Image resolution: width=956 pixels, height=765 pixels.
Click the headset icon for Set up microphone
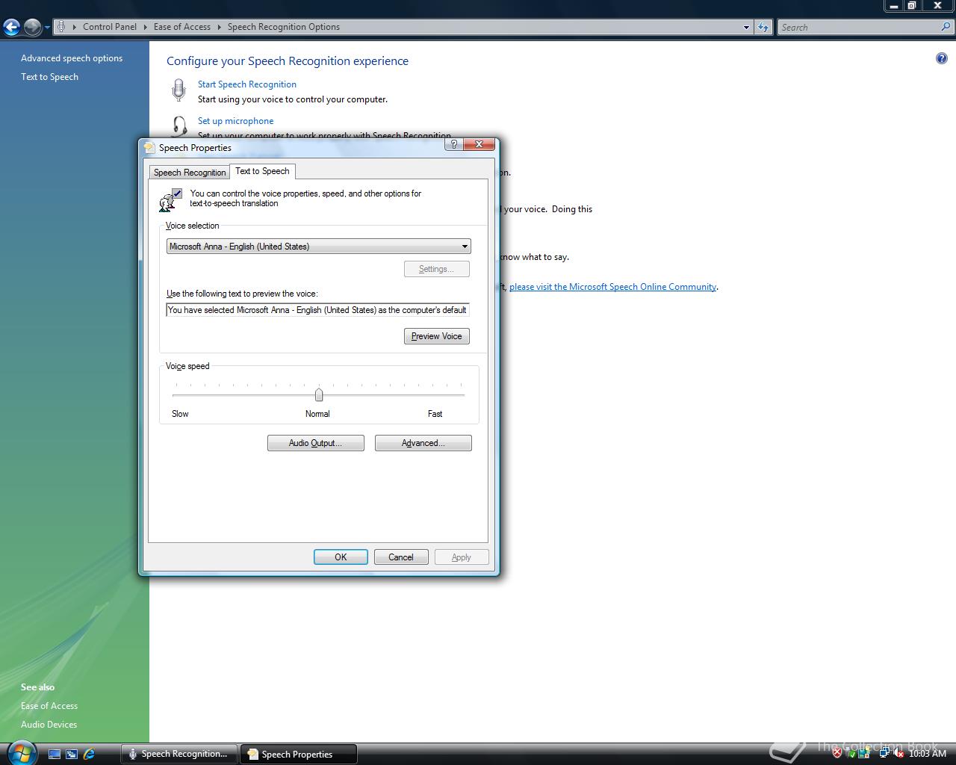[x=179, y=126]
